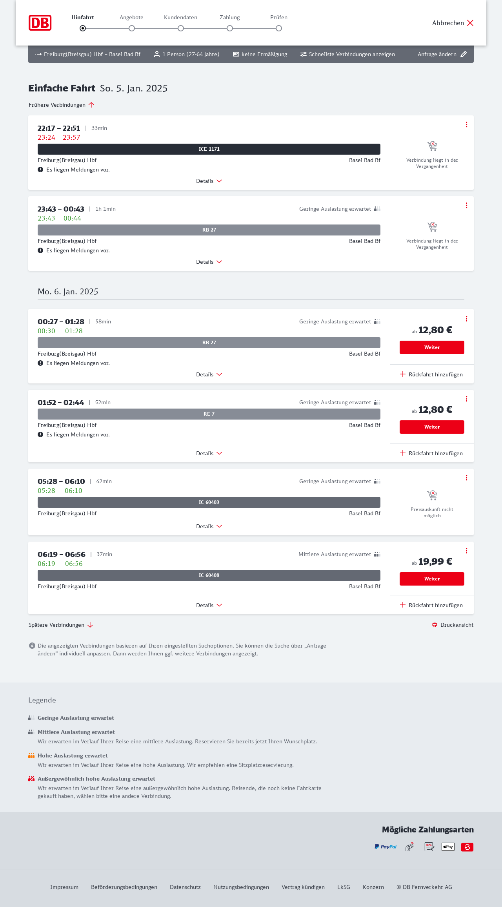The height and width of the screenshot is (907, 502).
Task: Select the Zahlung step in progress bar
Action: point(230,28)
